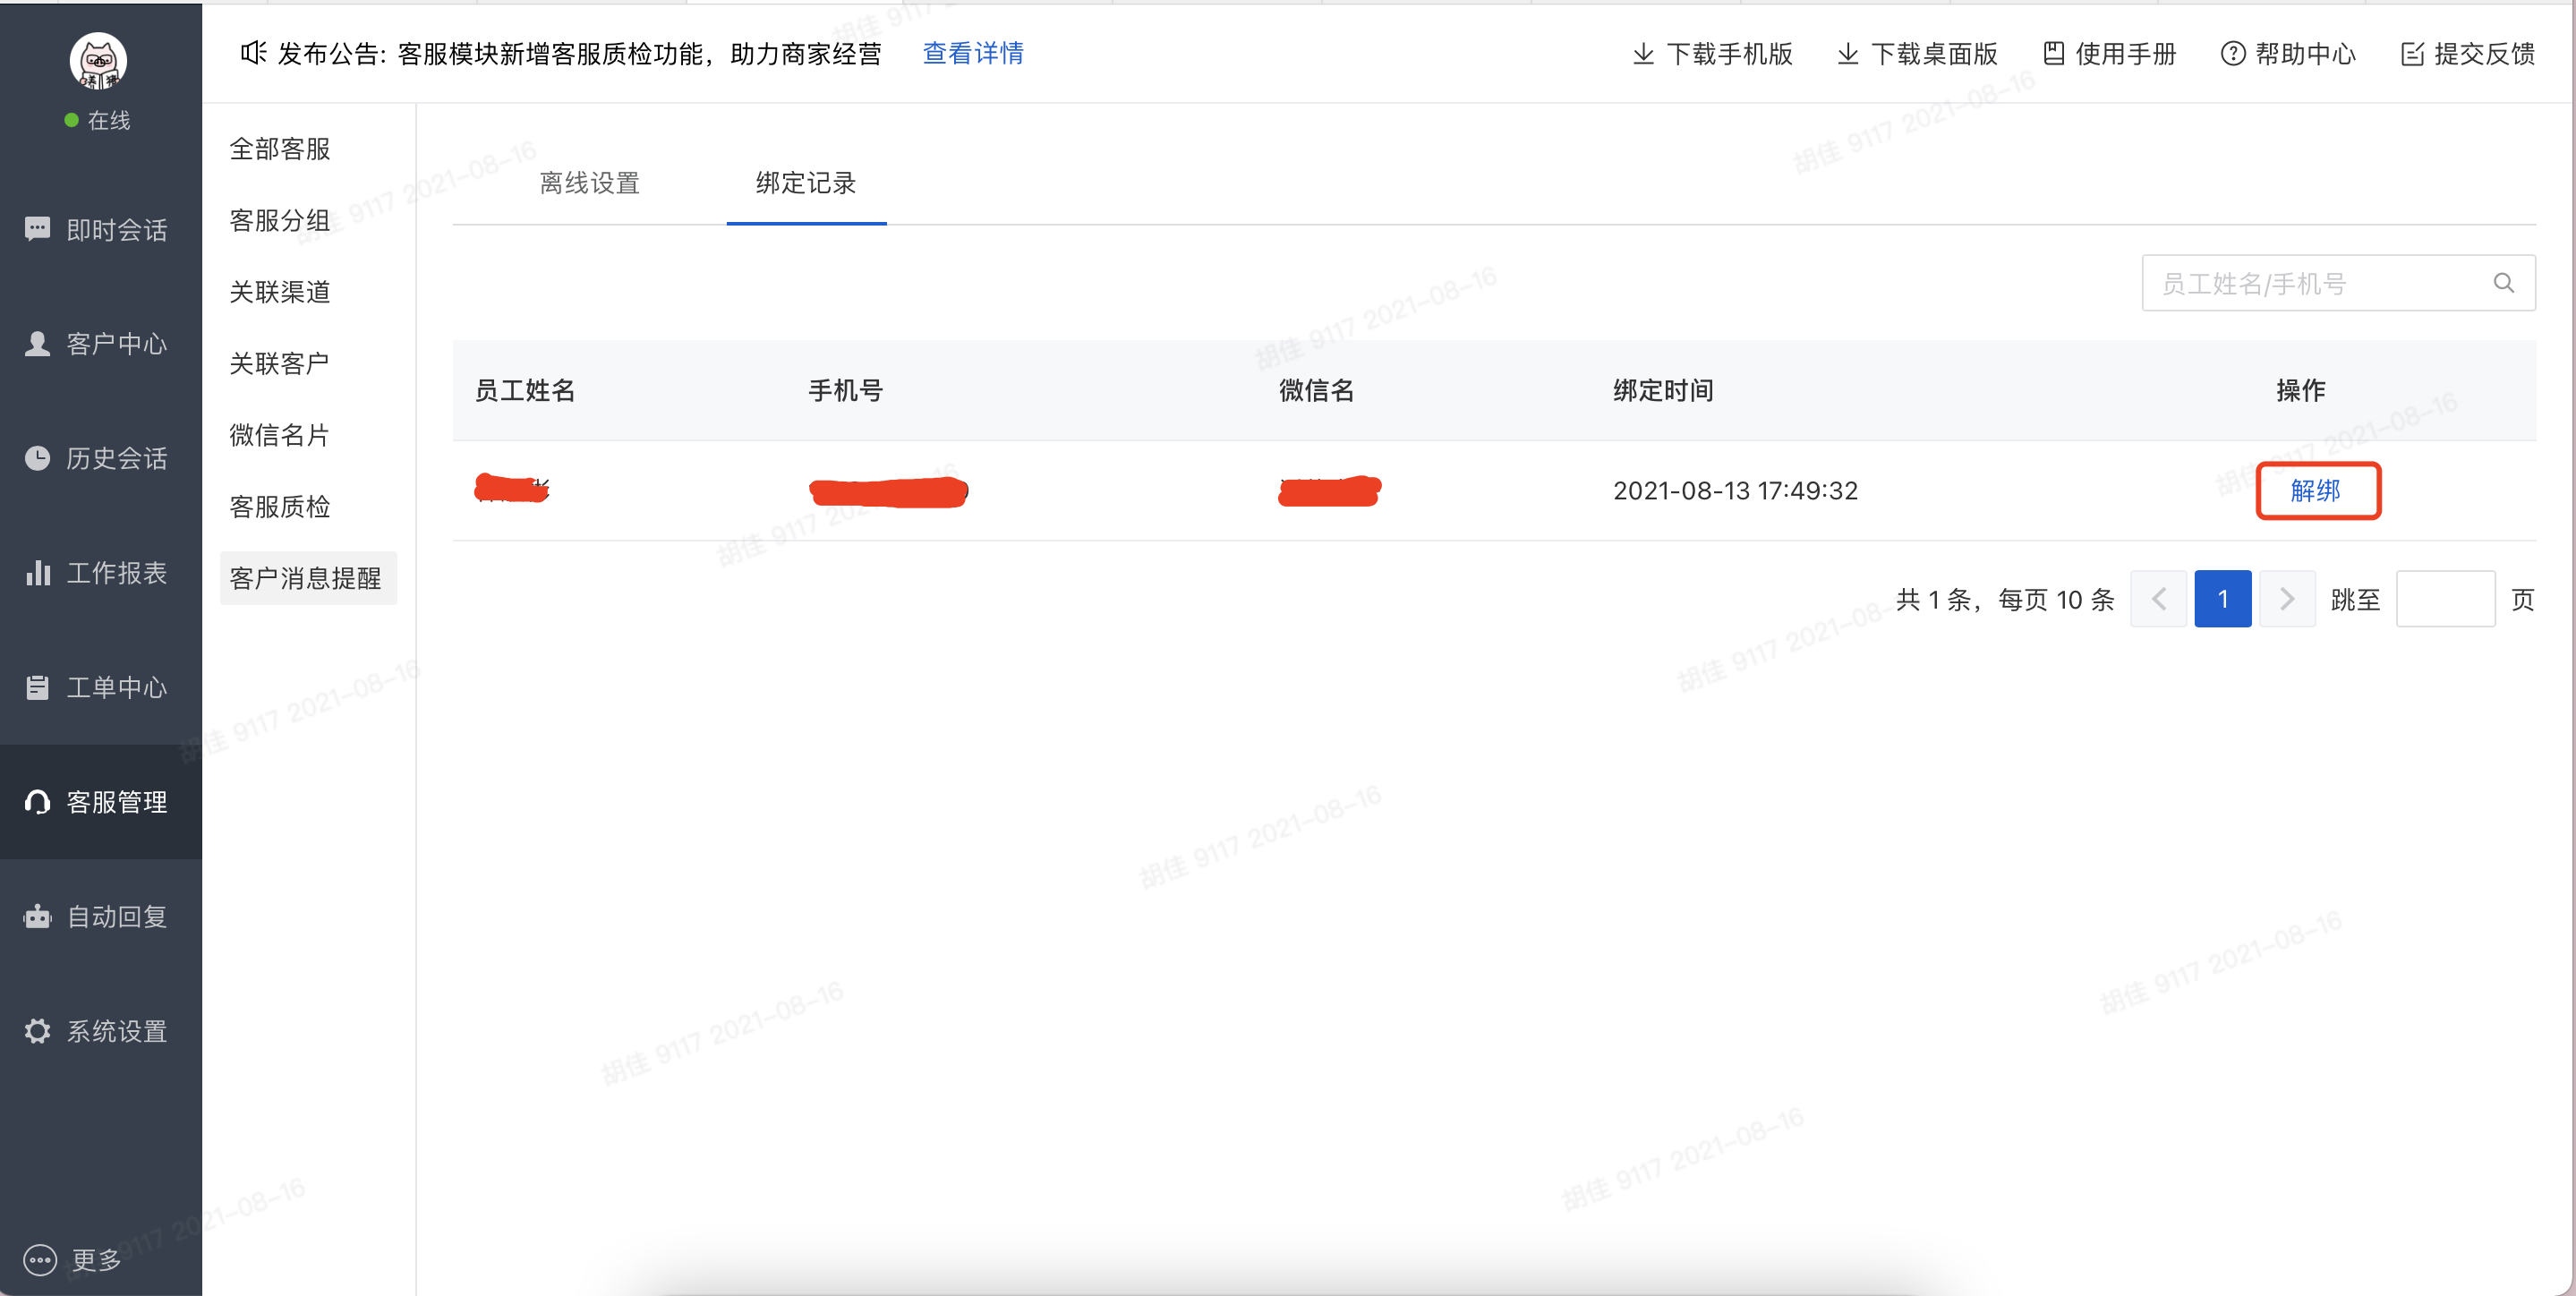
Task: Open 工作报表 bar chart icon
Action: (x=37, y=573)
